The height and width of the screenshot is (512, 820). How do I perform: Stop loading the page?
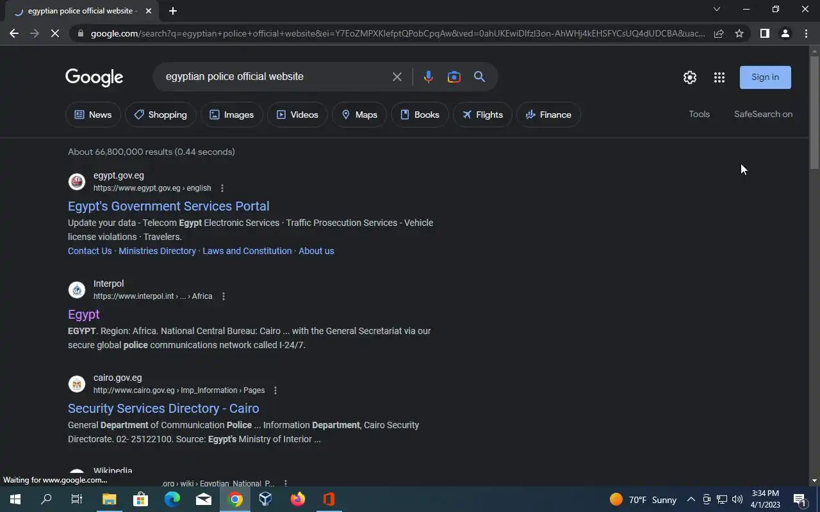tap(55, 33)
